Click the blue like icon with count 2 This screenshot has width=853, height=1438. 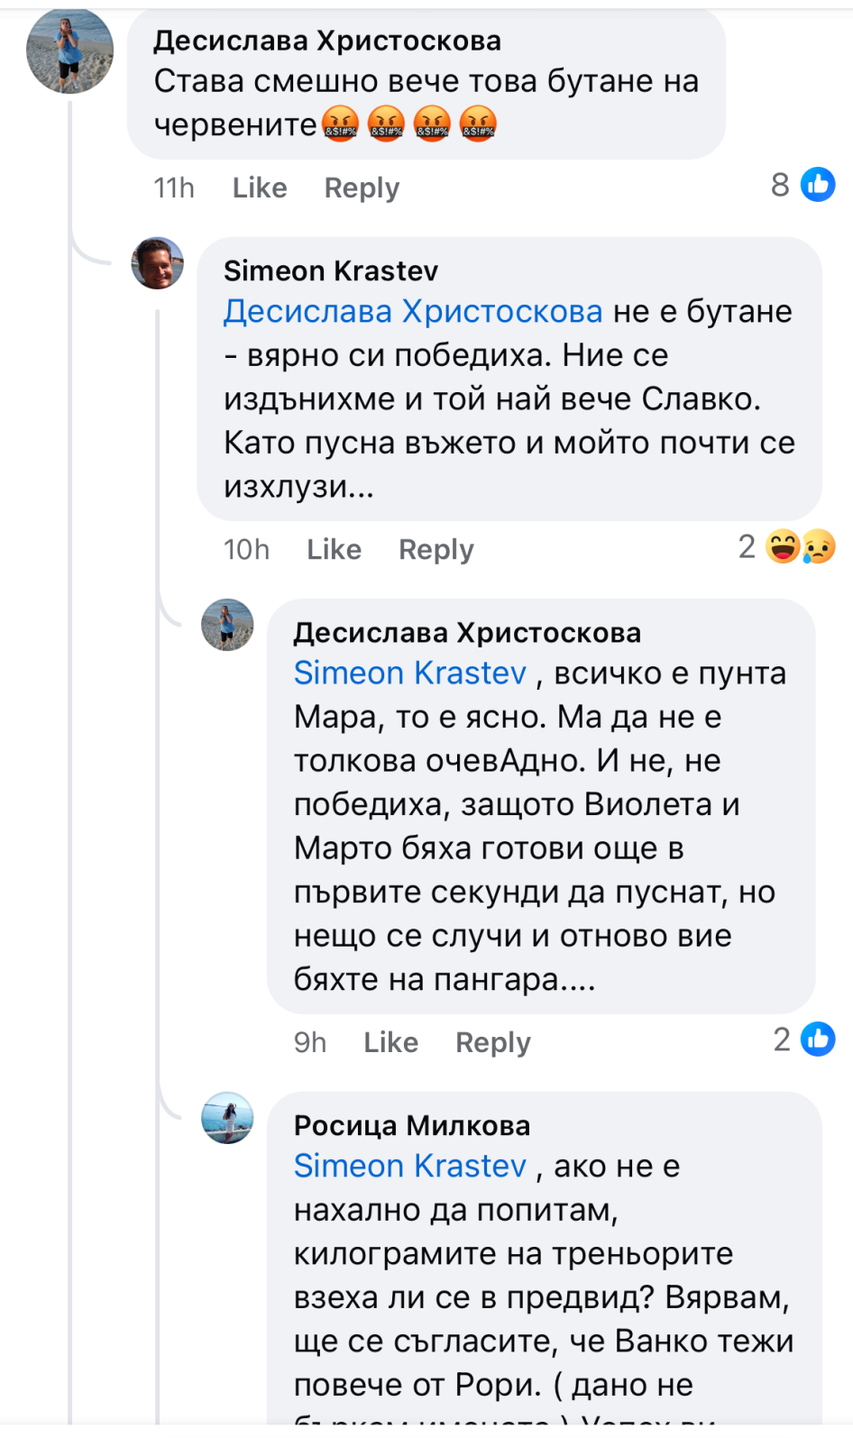818,1040
